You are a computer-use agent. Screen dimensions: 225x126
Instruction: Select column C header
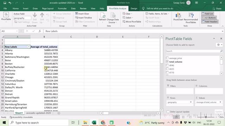tap(71, 37)
